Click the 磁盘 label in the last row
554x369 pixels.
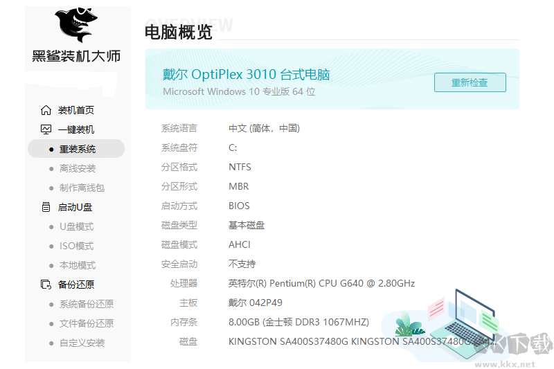tap(188, 341)
